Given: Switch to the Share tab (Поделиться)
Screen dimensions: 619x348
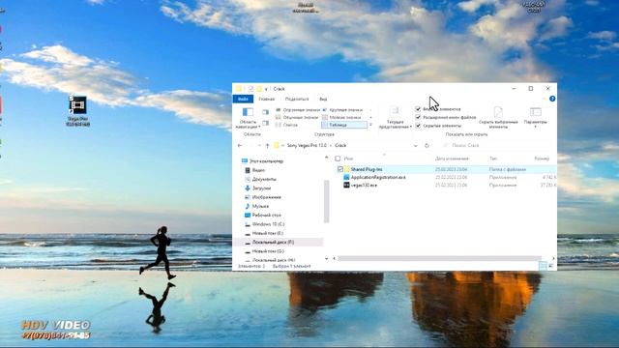Looking at the screenshot, I should point(297,99).
